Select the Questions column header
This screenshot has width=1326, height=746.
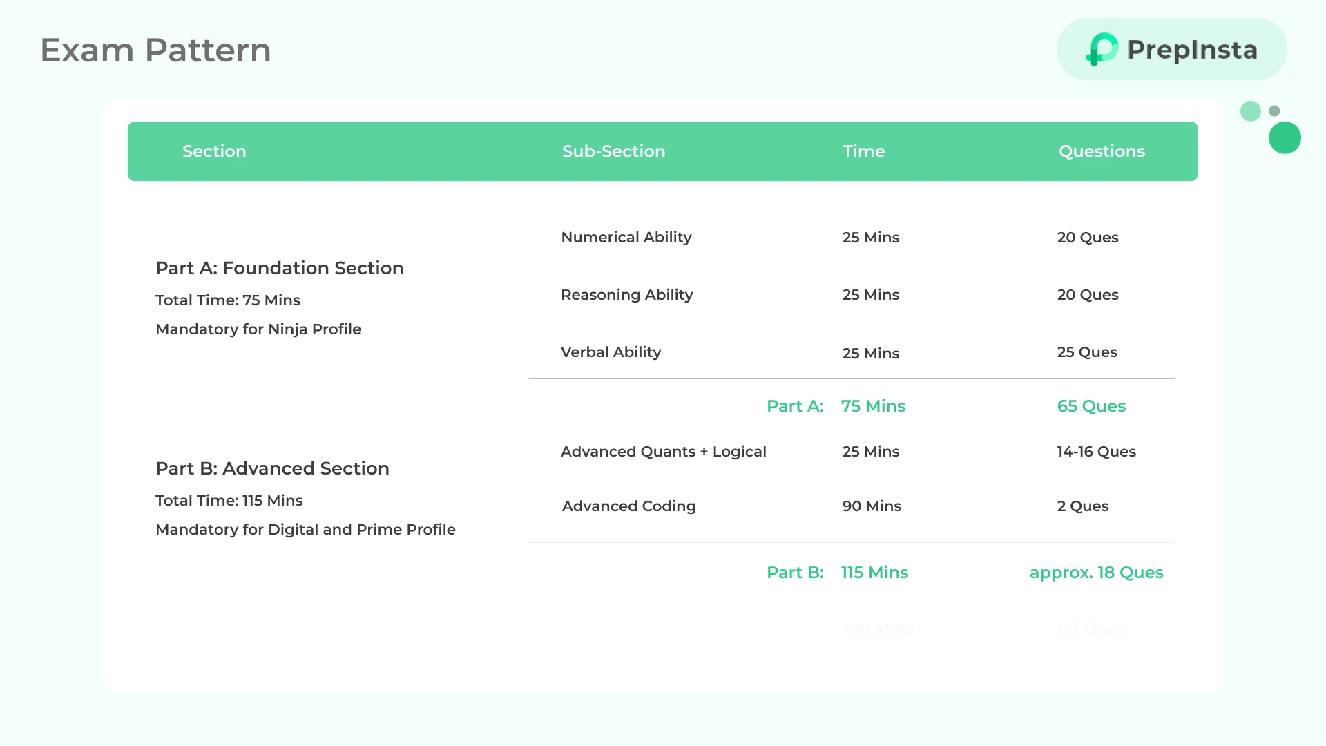click(x=1102, y=151)
